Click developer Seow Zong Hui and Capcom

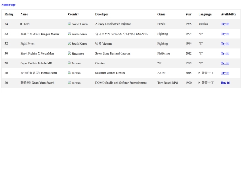[113, 54]
